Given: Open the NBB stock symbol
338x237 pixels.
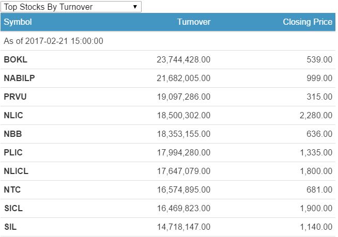Looking at the screenshot, I should [x=12, y=134].
